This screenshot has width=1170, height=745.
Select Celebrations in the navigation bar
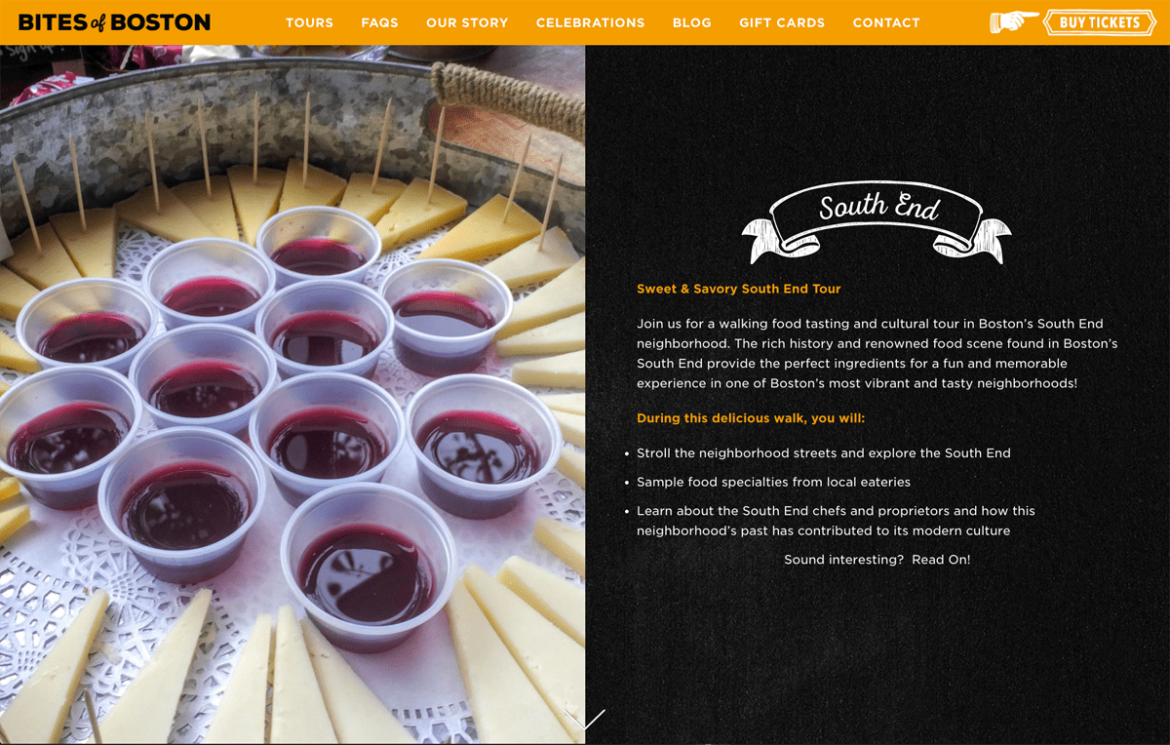[590, 22]
